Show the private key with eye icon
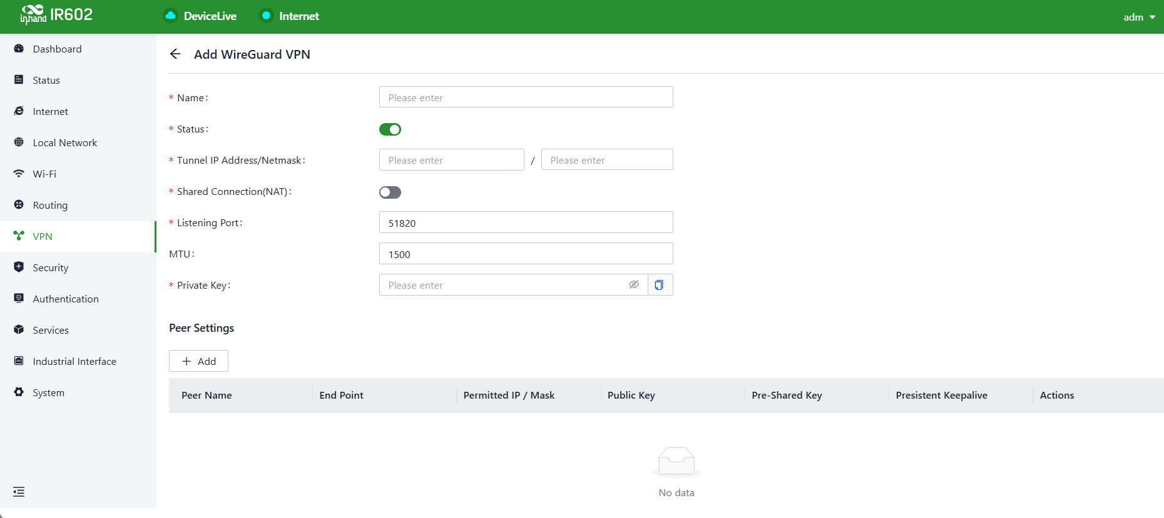Image resolution: width=1164 pixels, height=518 pixels. [634, 285]
